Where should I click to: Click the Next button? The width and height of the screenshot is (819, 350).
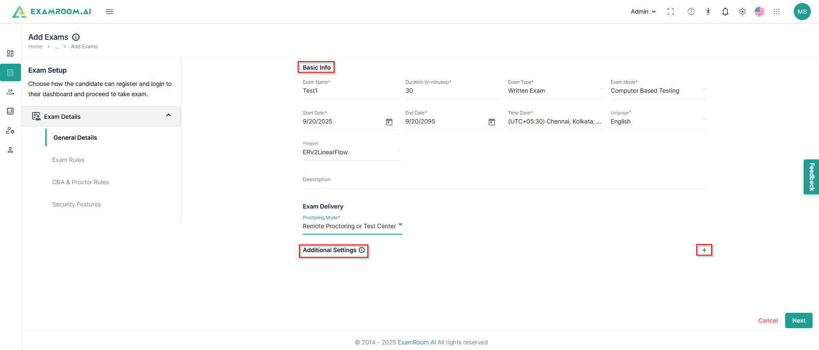coord(798,321)
